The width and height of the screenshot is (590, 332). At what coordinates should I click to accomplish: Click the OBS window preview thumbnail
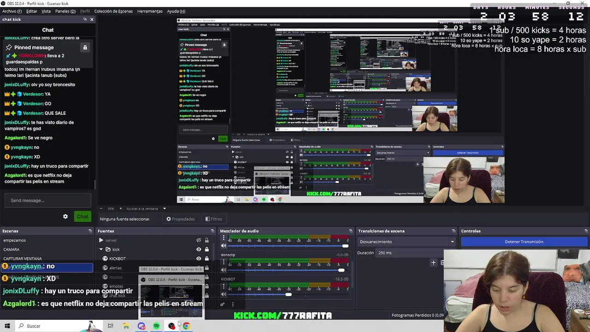click(x=171, y=301)
